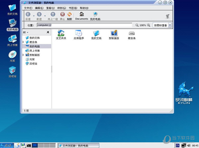Open the 树 side pane selector dropdown
This screenshot has width=199, height=148.
26,32
